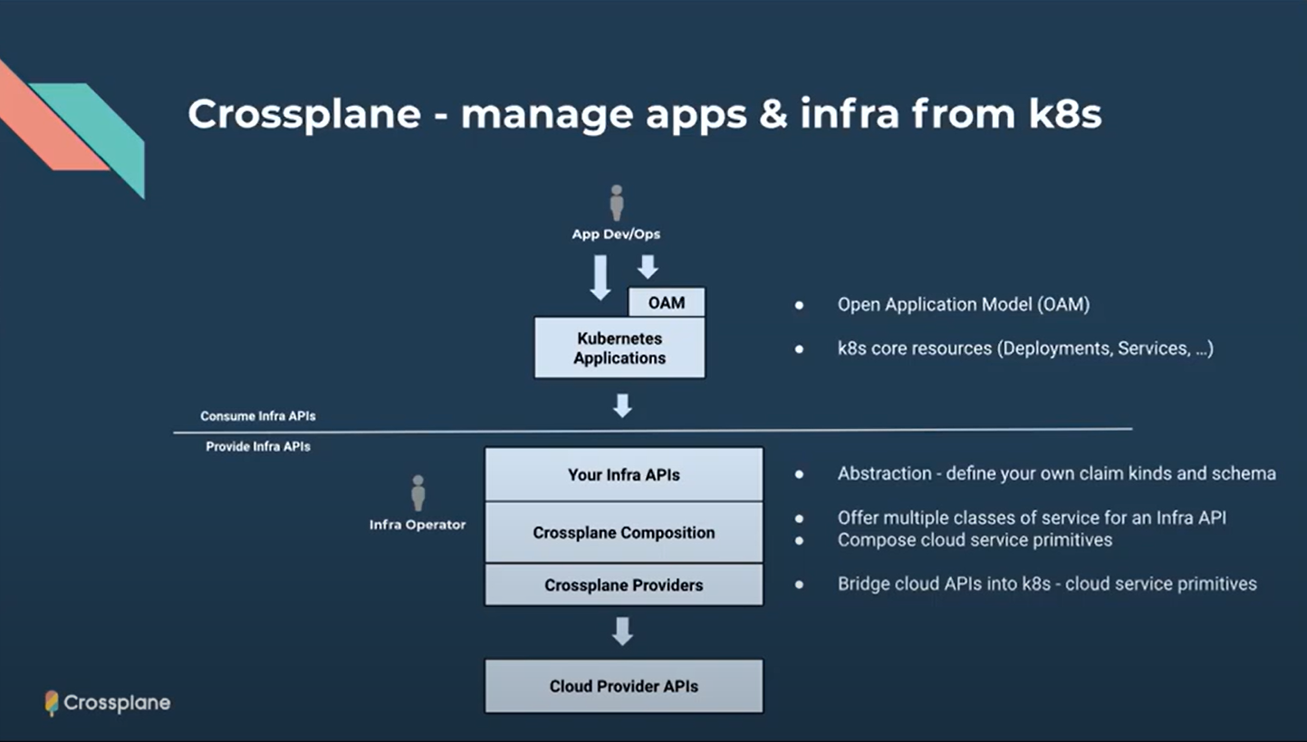Click the "Provide Infra APIs" label
Image resolution: width=1307 pixels, height=742 pixels.
(x=258, y=447)
